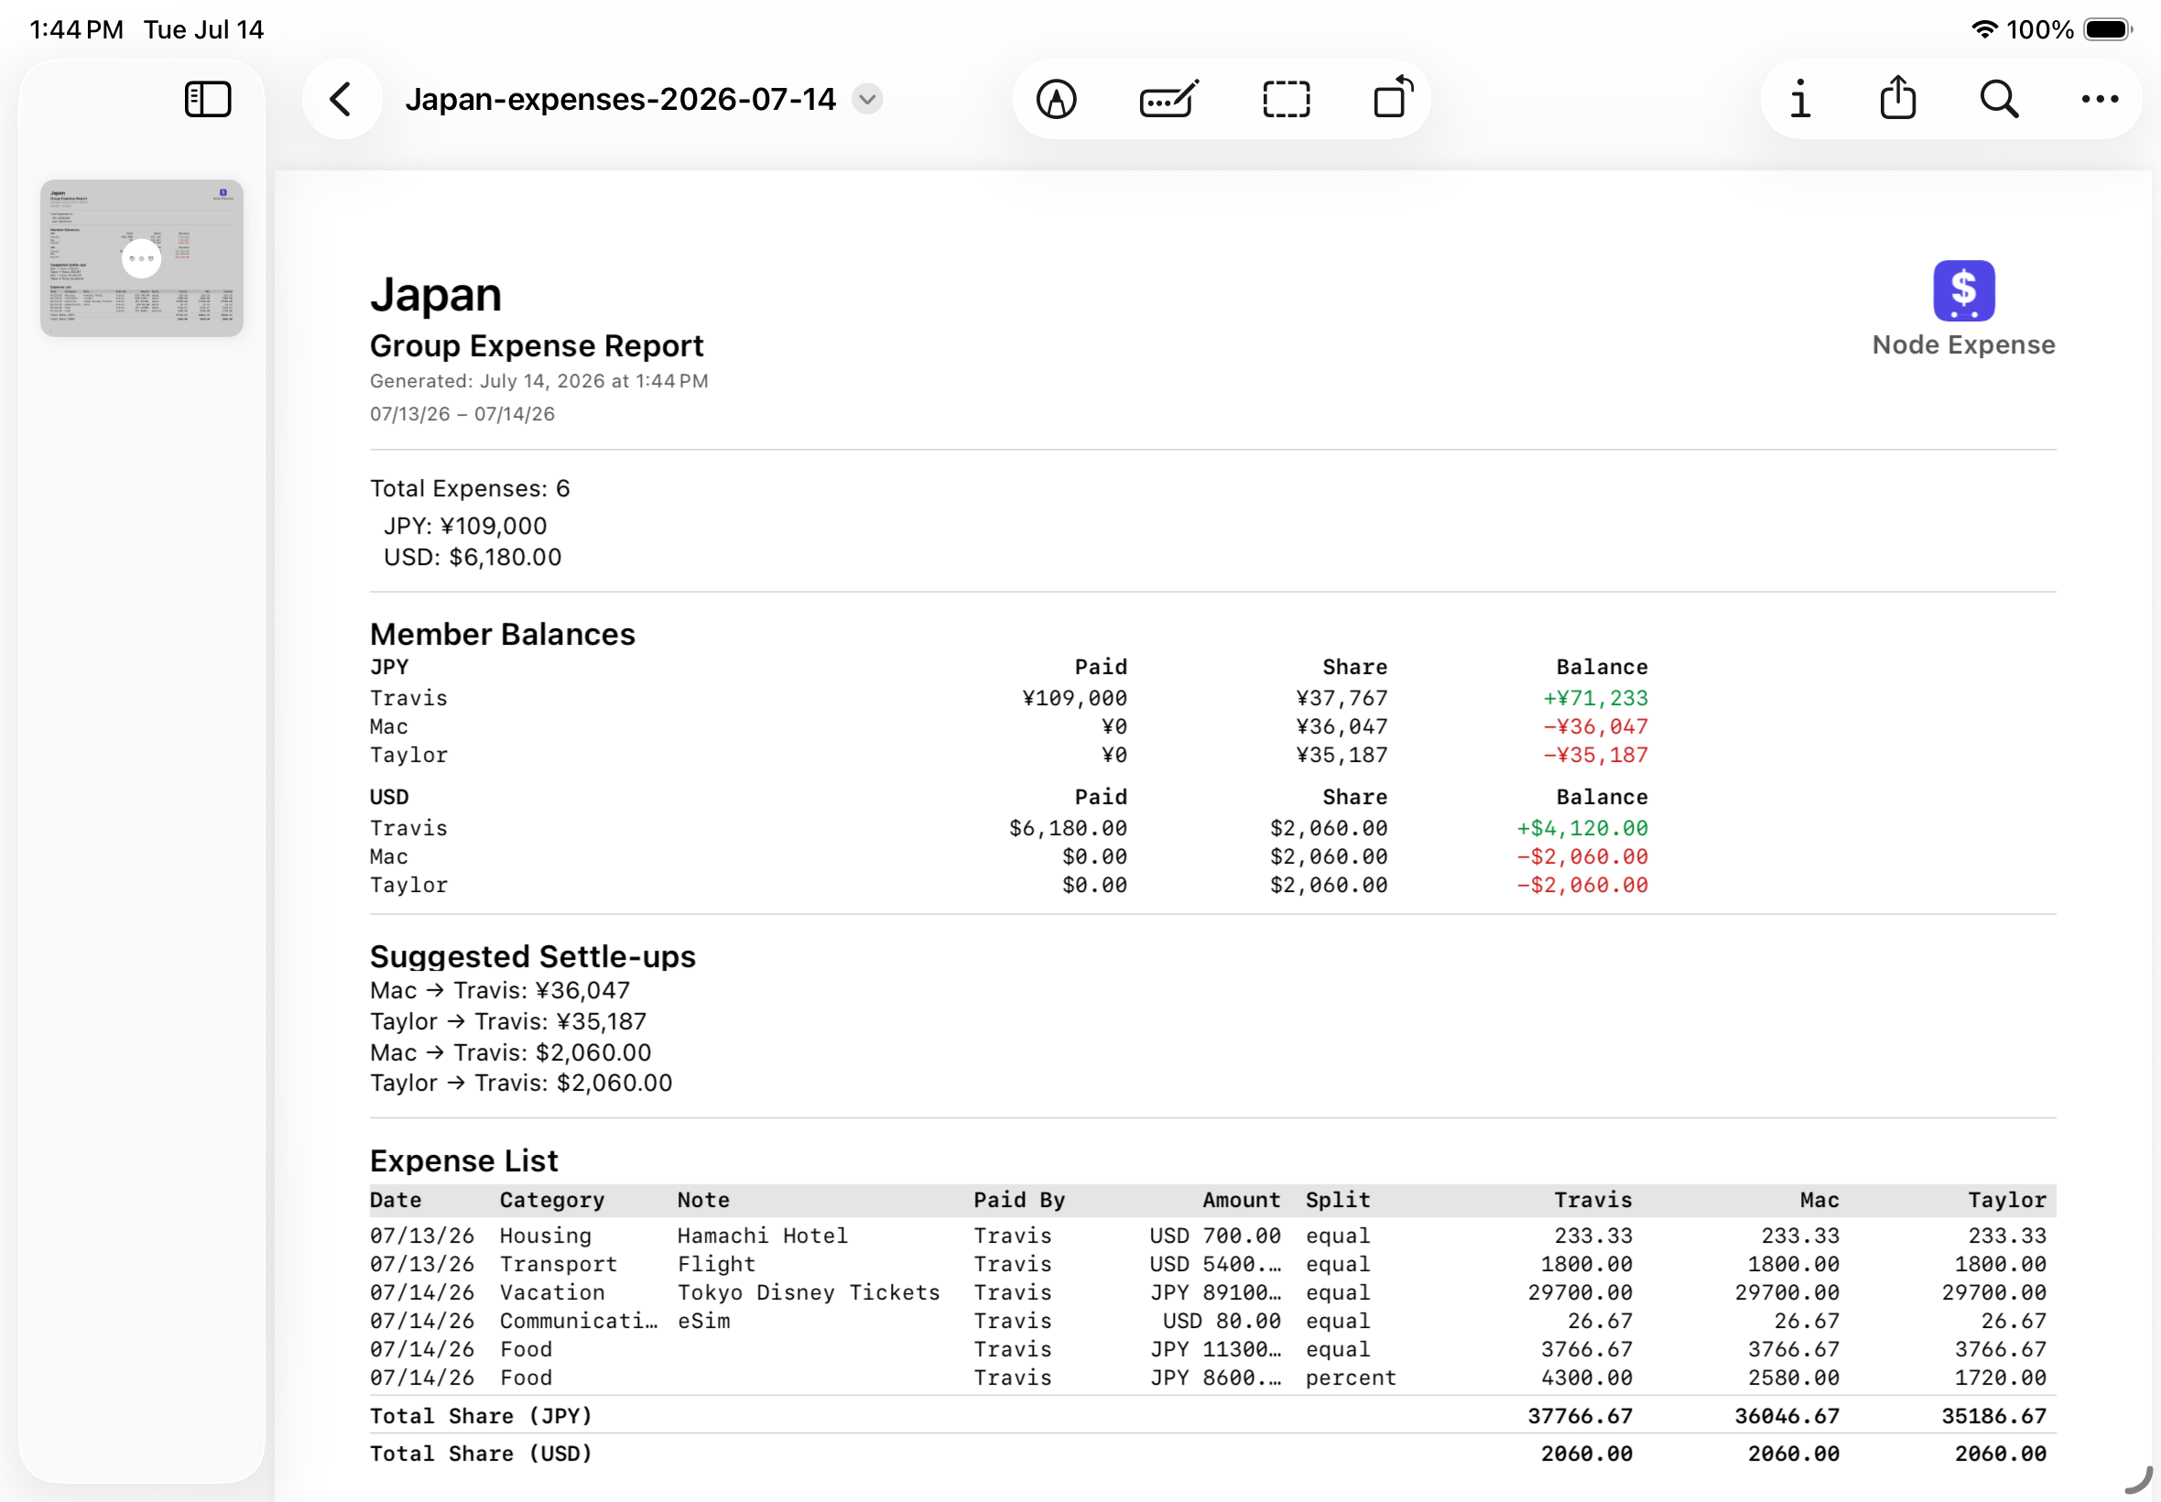Select 'Tokyo Disney Tickets' note cell
The width and height of the screenshot is (2161, 1502).
pyautogui.click(x=809, y=1292)
